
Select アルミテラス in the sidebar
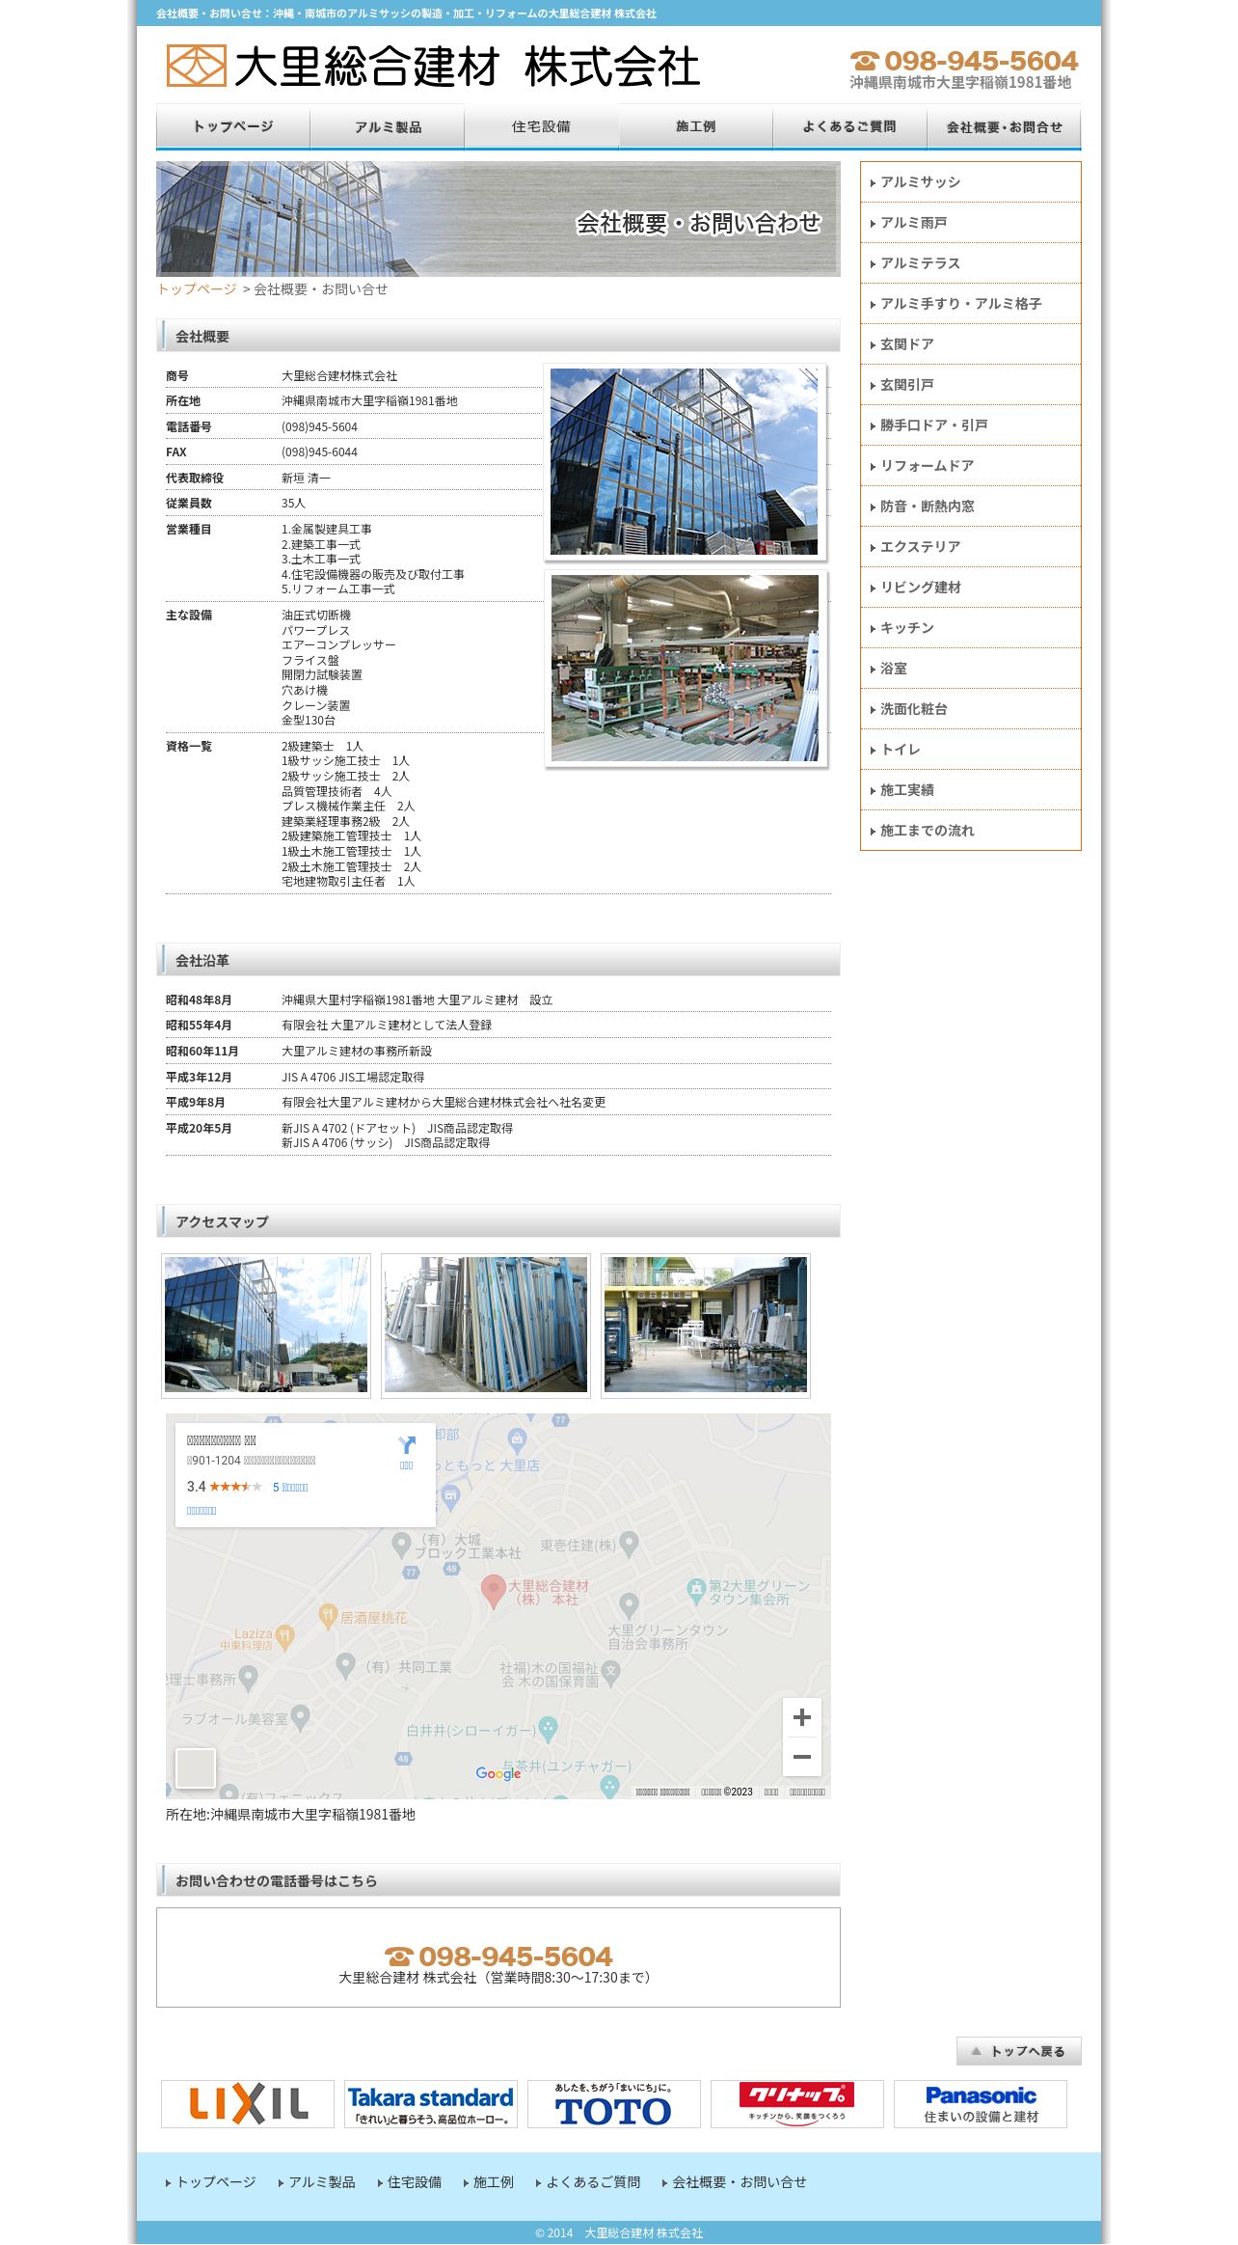[x=971, y=263]
